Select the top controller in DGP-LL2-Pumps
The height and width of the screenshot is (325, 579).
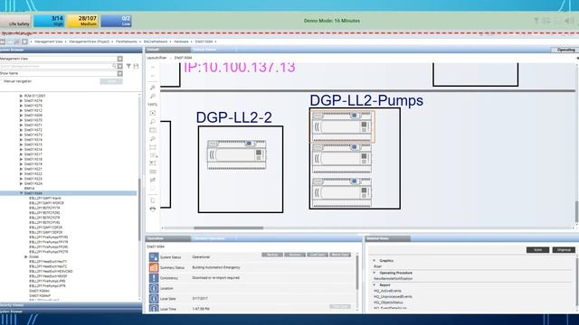point(342,126)
